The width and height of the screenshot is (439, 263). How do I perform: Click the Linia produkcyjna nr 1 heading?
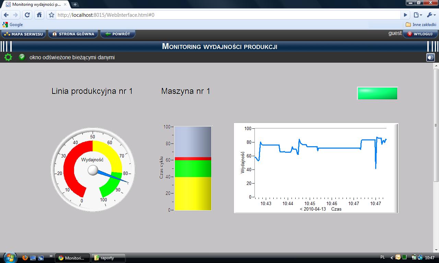(x=92, y=91)
